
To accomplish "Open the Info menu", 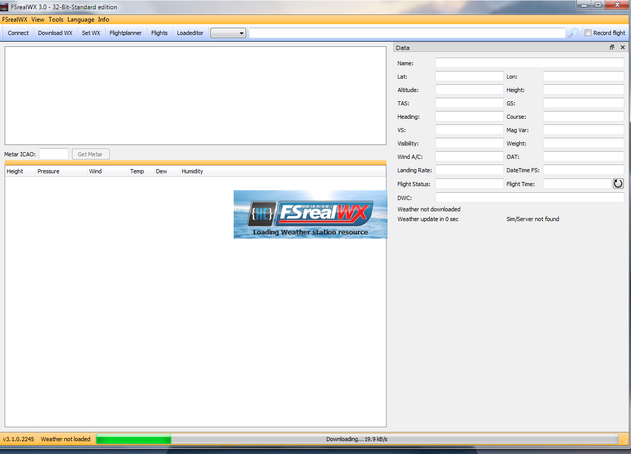I will (x=103, y=20).
